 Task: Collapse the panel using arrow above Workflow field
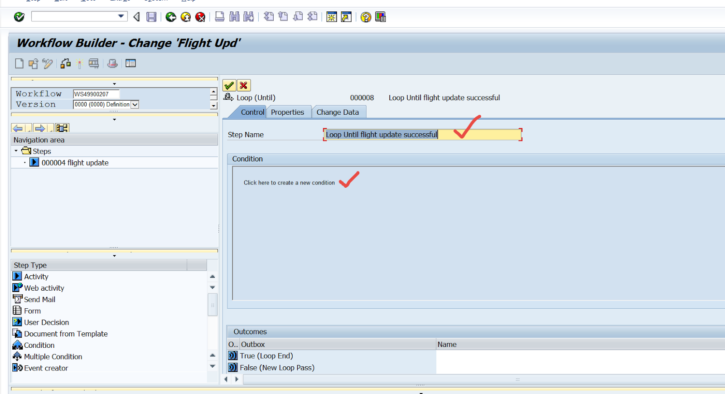click(114, 84)
